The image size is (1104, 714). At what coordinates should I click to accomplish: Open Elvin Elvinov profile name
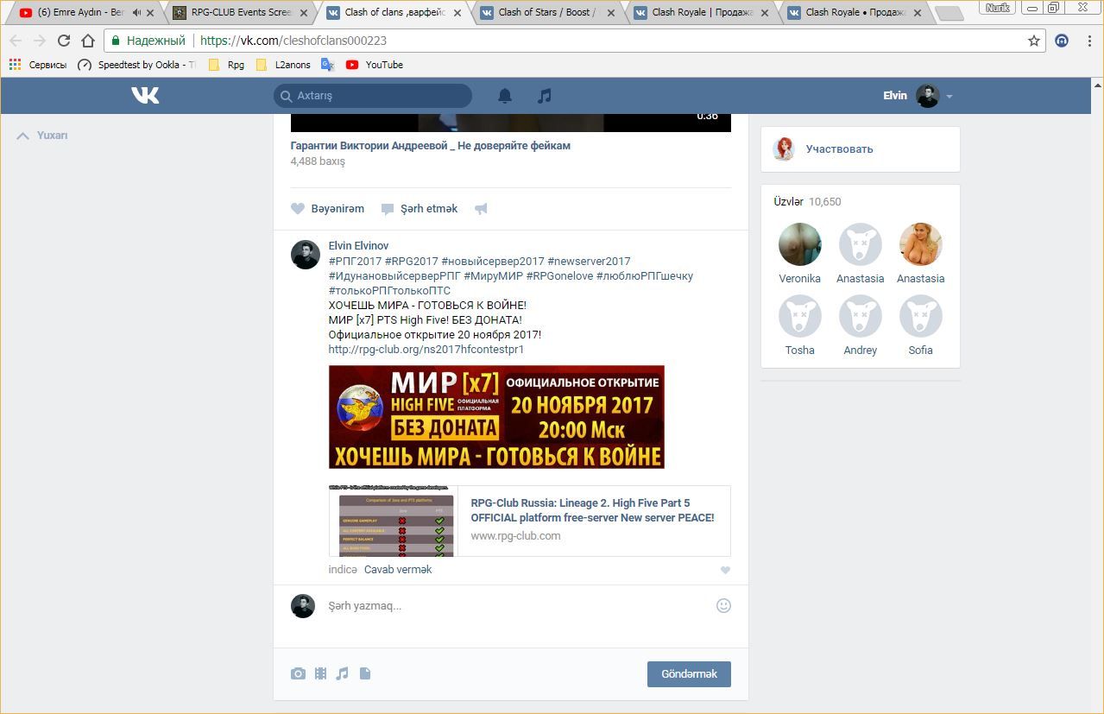click(x=358, y=246)
